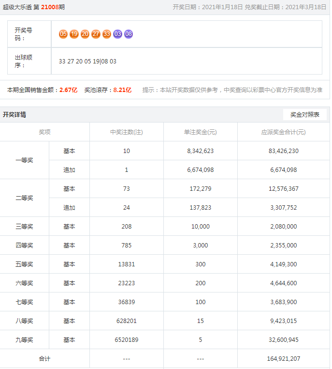This screenshot has height=369, width=332.
Task: Click the 8.21亿 jackpot pool amount
Action: pos(122,90)
